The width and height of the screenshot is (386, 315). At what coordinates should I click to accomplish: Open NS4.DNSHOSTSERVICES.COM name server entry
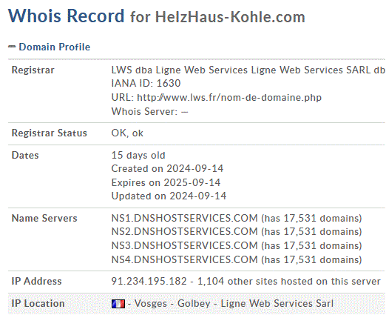pos(184,259)
